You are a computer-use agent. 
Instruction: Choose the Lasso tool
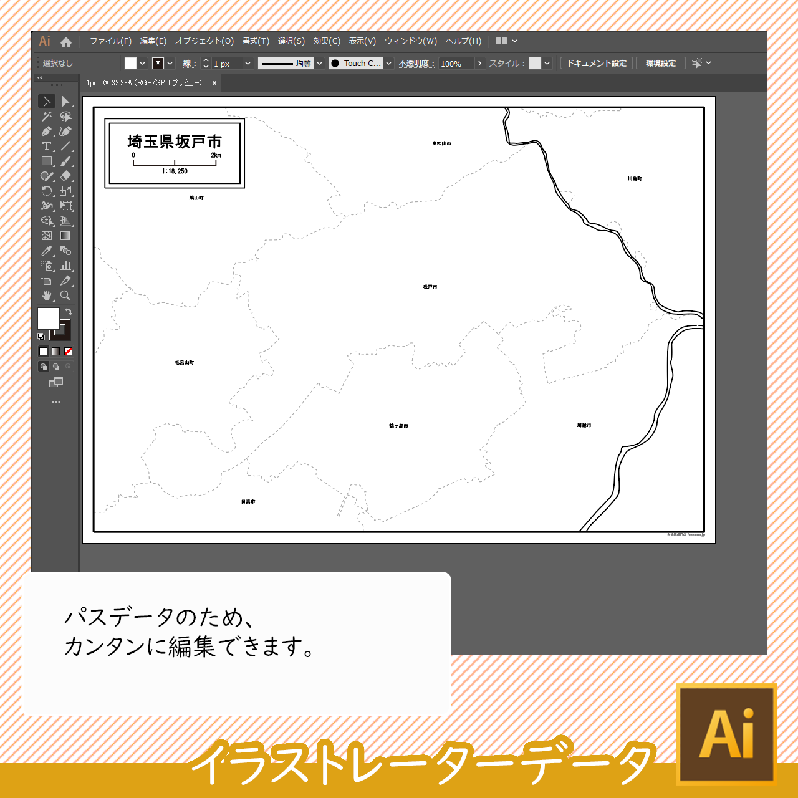(65, 116)
